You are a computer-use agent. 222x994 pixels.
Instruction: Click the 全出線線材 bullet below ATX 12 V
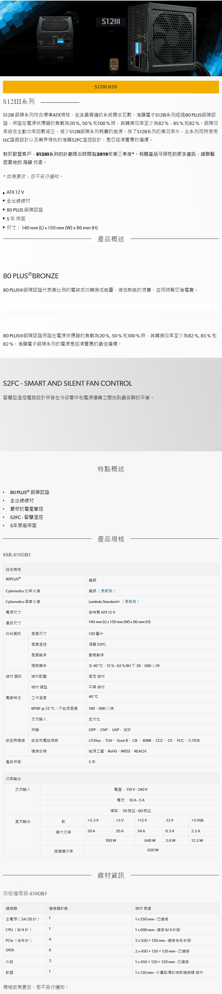click(18, 201)
